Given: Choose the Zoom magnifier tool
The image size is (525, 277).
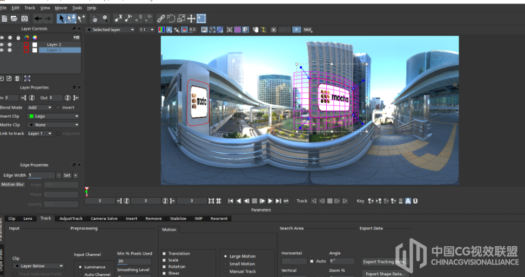Looking at the screenshot, I should tap(105, 18).
